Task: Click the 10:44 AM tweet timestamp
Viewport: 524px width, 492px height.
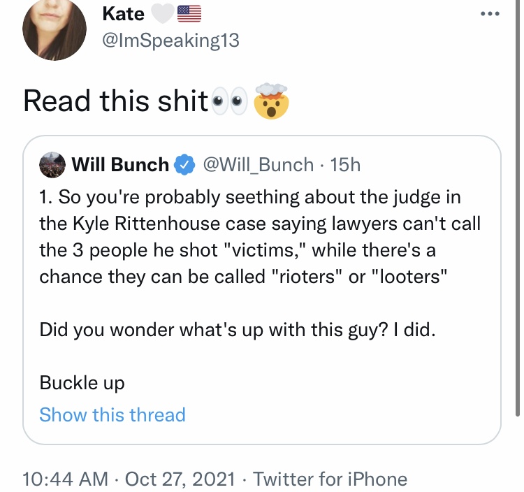Action: [x=65, y=479]
